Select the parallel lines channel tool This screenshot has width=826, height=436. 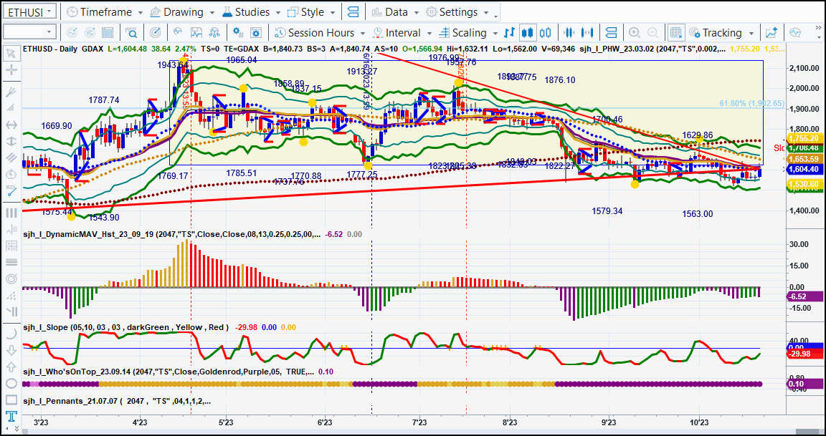pos(11,158)
